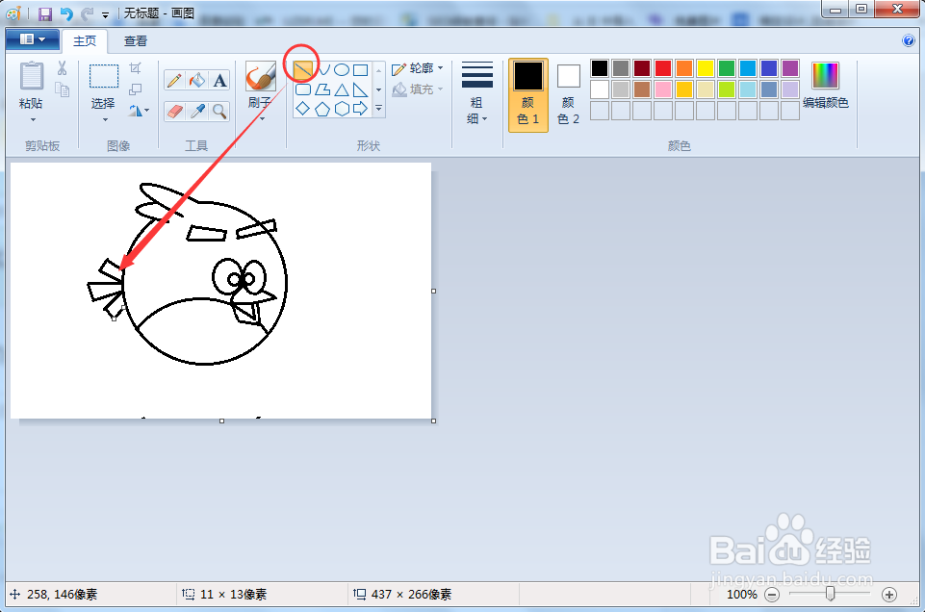Select the Hexagon shape
Image resolution: width=925 pixels, height=612 pixels.
(x=342, y=109)
